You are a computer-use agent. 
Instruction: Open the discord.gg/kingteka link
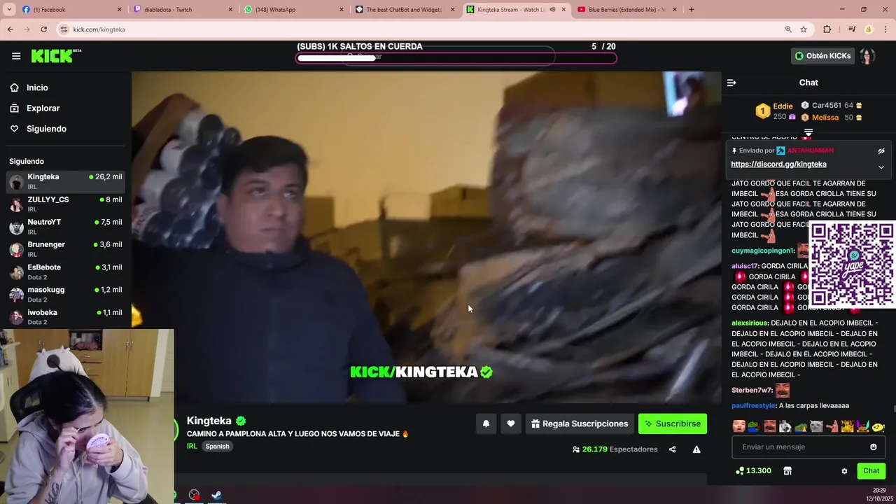pos(778,164)
